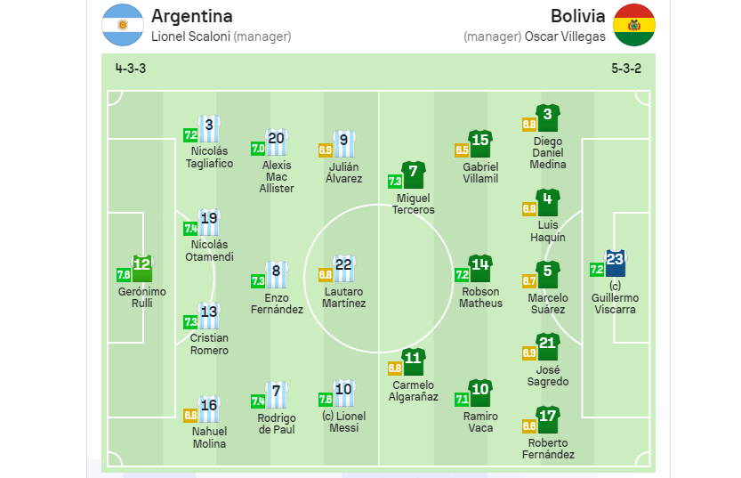Click Carmelo Algarañaz's number 11 shirt

tap(413, 362)
